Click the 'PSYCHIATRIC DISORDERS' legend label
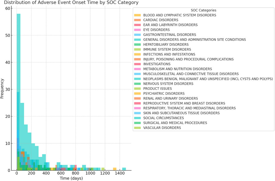 (164, 94)
